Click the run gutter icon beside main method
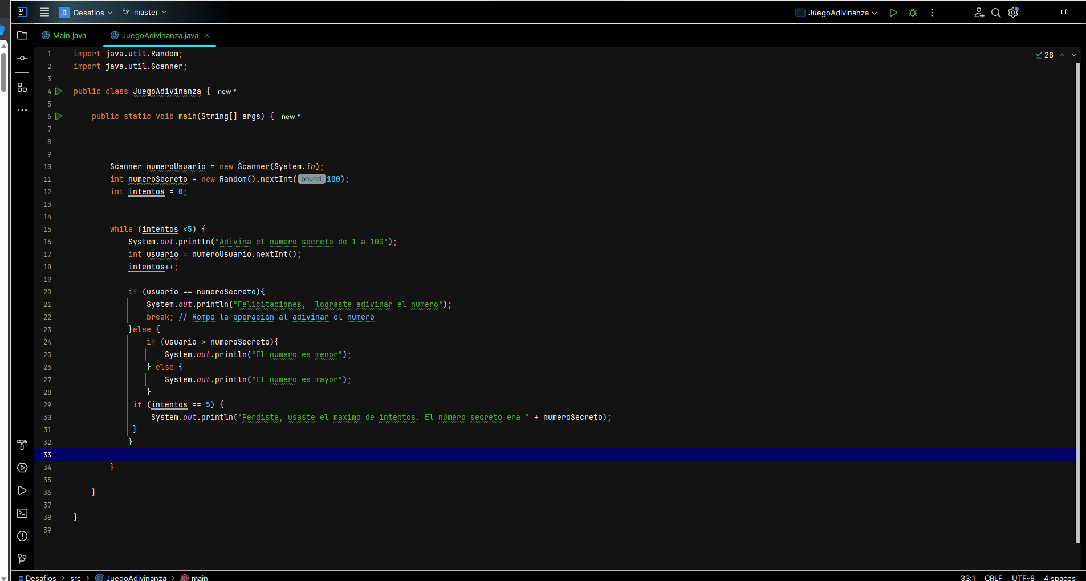This screenshot has width=1086, height=581. click(59, 116)
